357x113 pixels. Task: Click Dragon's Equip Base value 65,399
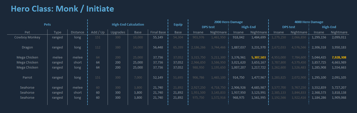178,47
